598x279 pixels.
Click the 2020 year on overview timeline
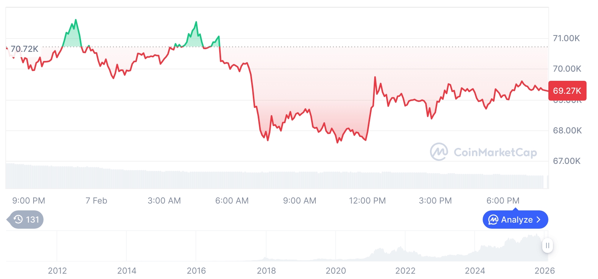click(x=336, y=271)
